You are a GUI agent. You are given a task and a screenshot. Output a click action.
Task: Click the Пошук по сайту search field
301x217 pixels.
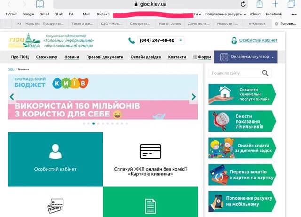tap(235, 73)
